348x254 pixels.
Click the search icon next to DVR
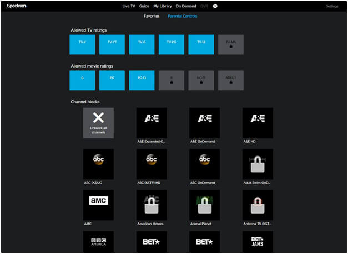pyautogui.click(x=215, y=6)
